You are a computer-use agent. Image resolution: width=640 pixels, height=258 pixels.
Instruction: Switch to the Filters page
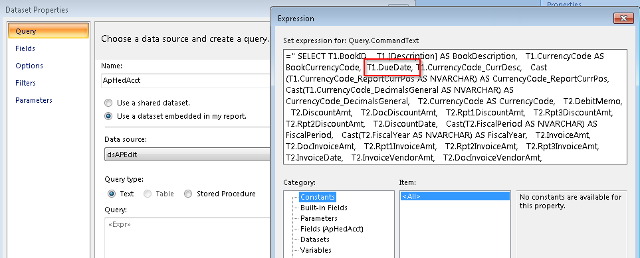pyautogui.click(x=25, y=83)
